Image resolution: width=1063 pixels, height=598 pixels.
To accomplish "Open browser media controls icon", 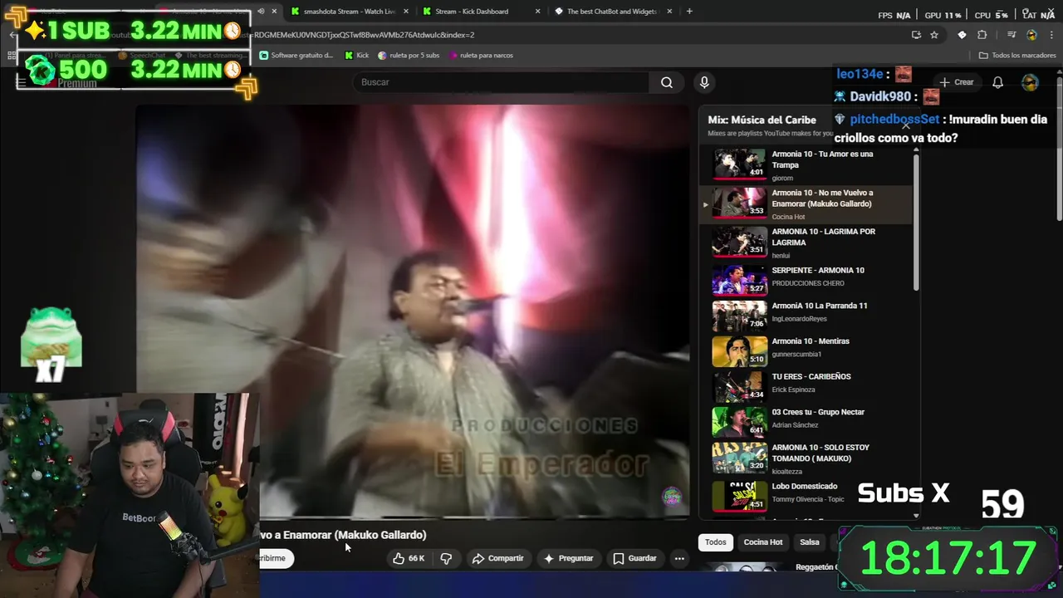I will (1012, 35).
